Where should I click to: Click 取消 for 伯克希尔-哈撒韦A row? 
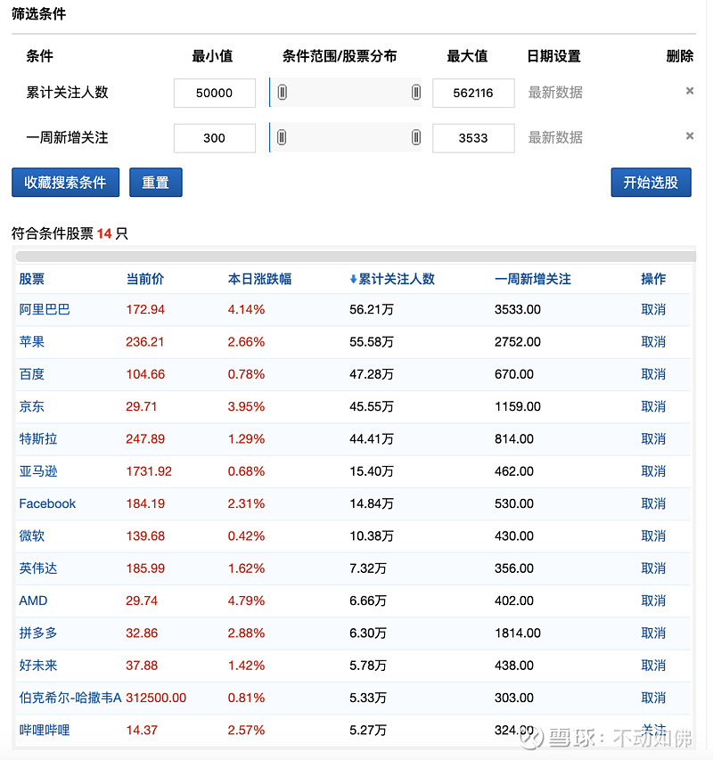(x=653, y=698)
